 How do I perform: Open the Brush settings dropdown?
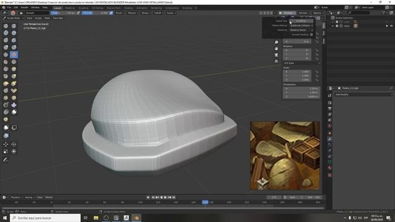pyautogui.click(x=120, y=13)
